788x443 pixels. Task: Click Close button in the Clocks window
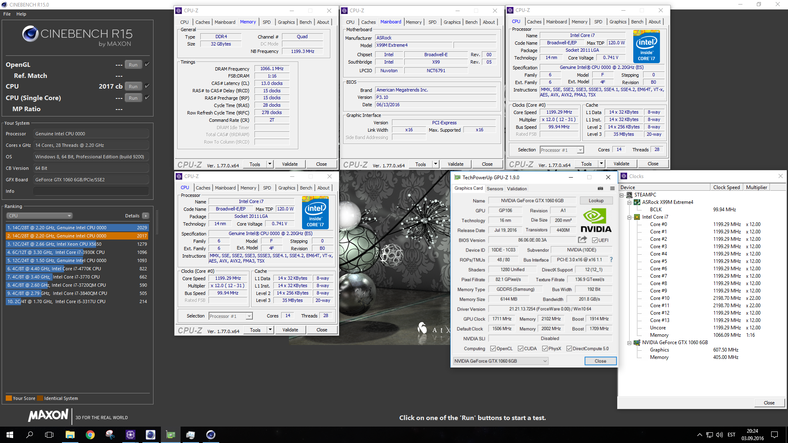coord(769,403)
